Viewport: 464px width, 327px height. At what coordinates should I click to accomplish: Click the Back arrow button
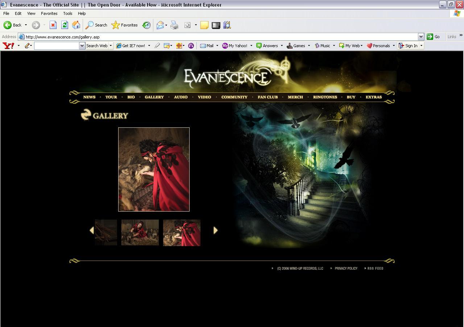tap(12, 25)
